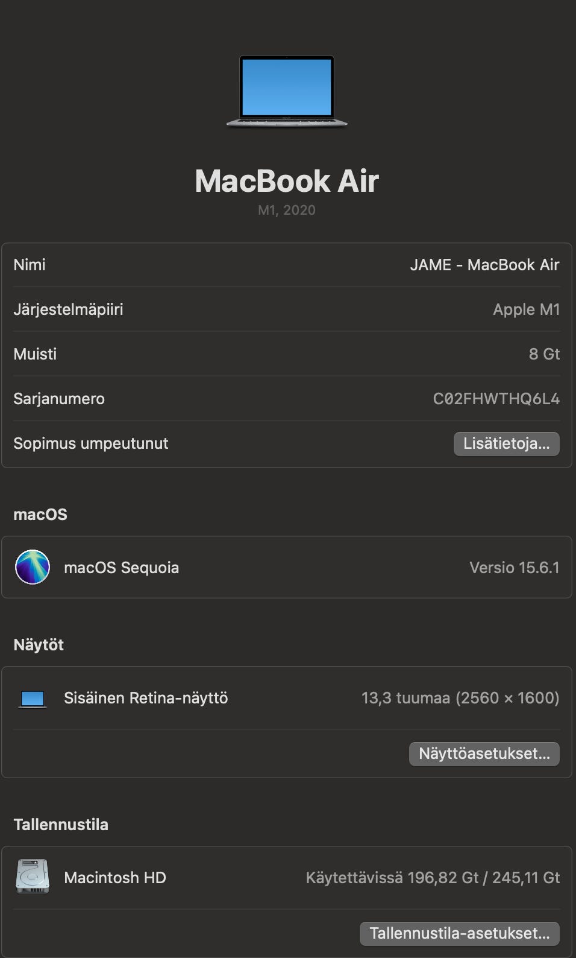The image size is (576, 958).
Task: Click the macOS Sequoia name text
Action: pos(121,568)
